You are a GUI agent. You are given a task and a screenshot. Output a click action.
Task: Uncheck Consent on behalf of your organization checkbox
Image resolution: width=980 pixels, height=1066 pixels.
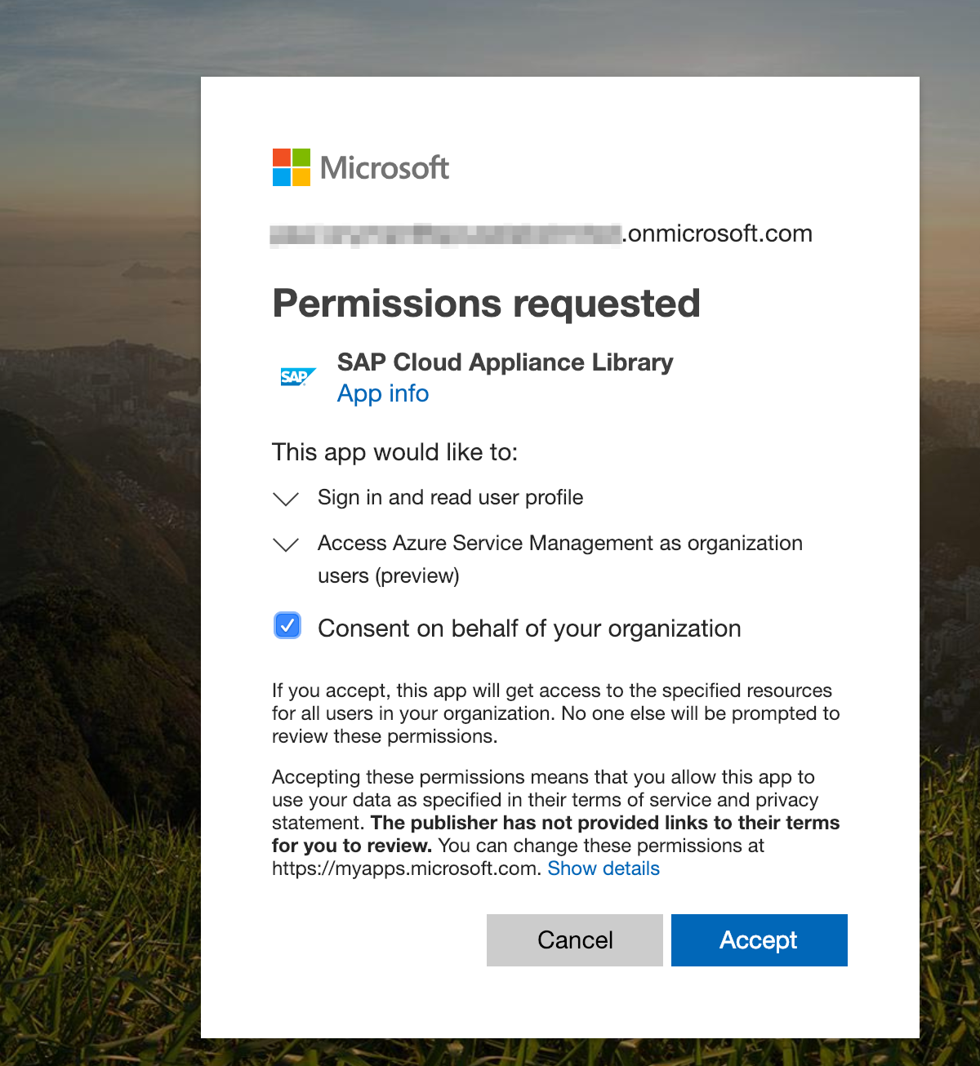point(287,626)
